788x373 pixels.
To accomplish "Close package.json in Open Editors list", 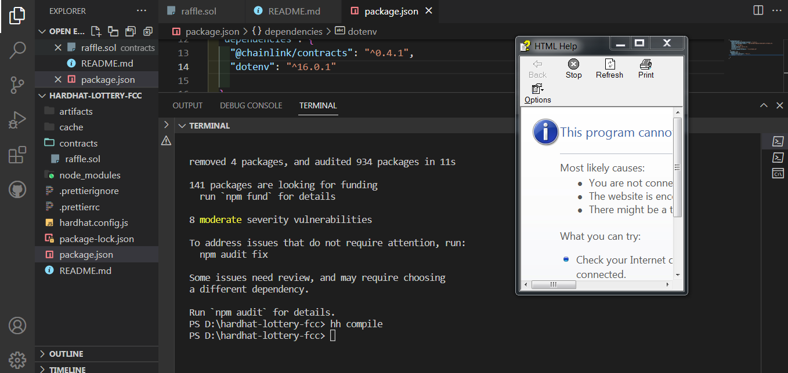I will coord(57,79).
